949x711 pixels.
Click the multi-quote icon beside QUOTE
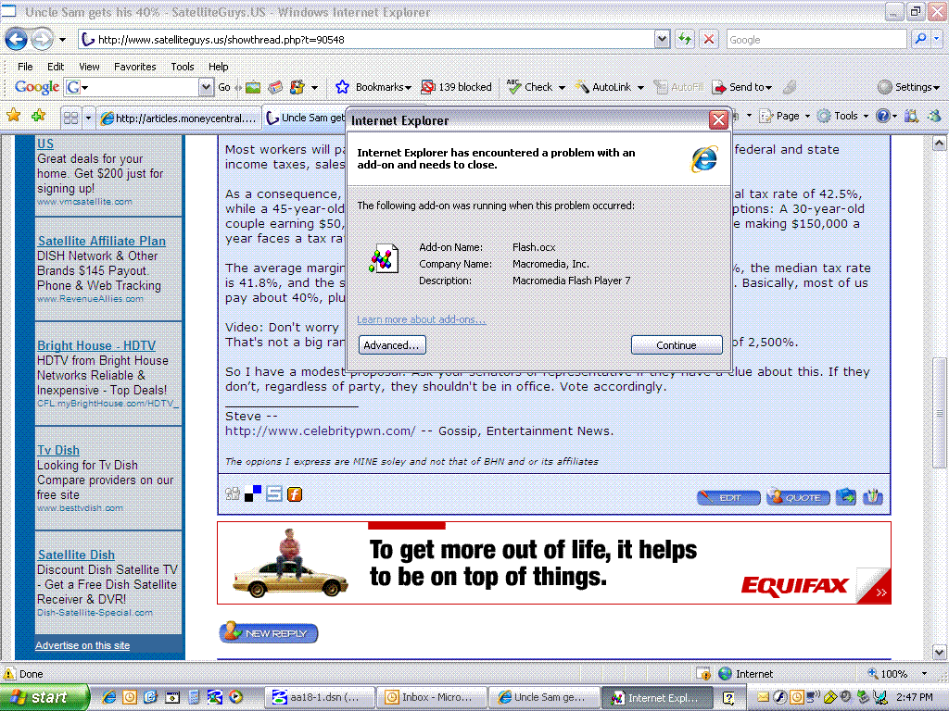pos(846,497)
